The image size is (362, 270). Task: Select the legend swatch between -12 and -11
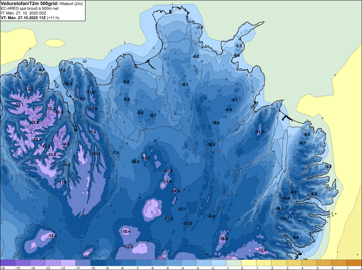[x=68, y=263]
